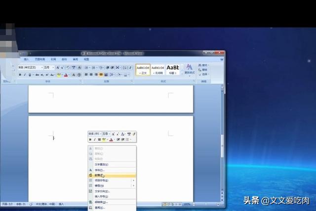Click Increase Indent in the ribbon

[113, 68]
